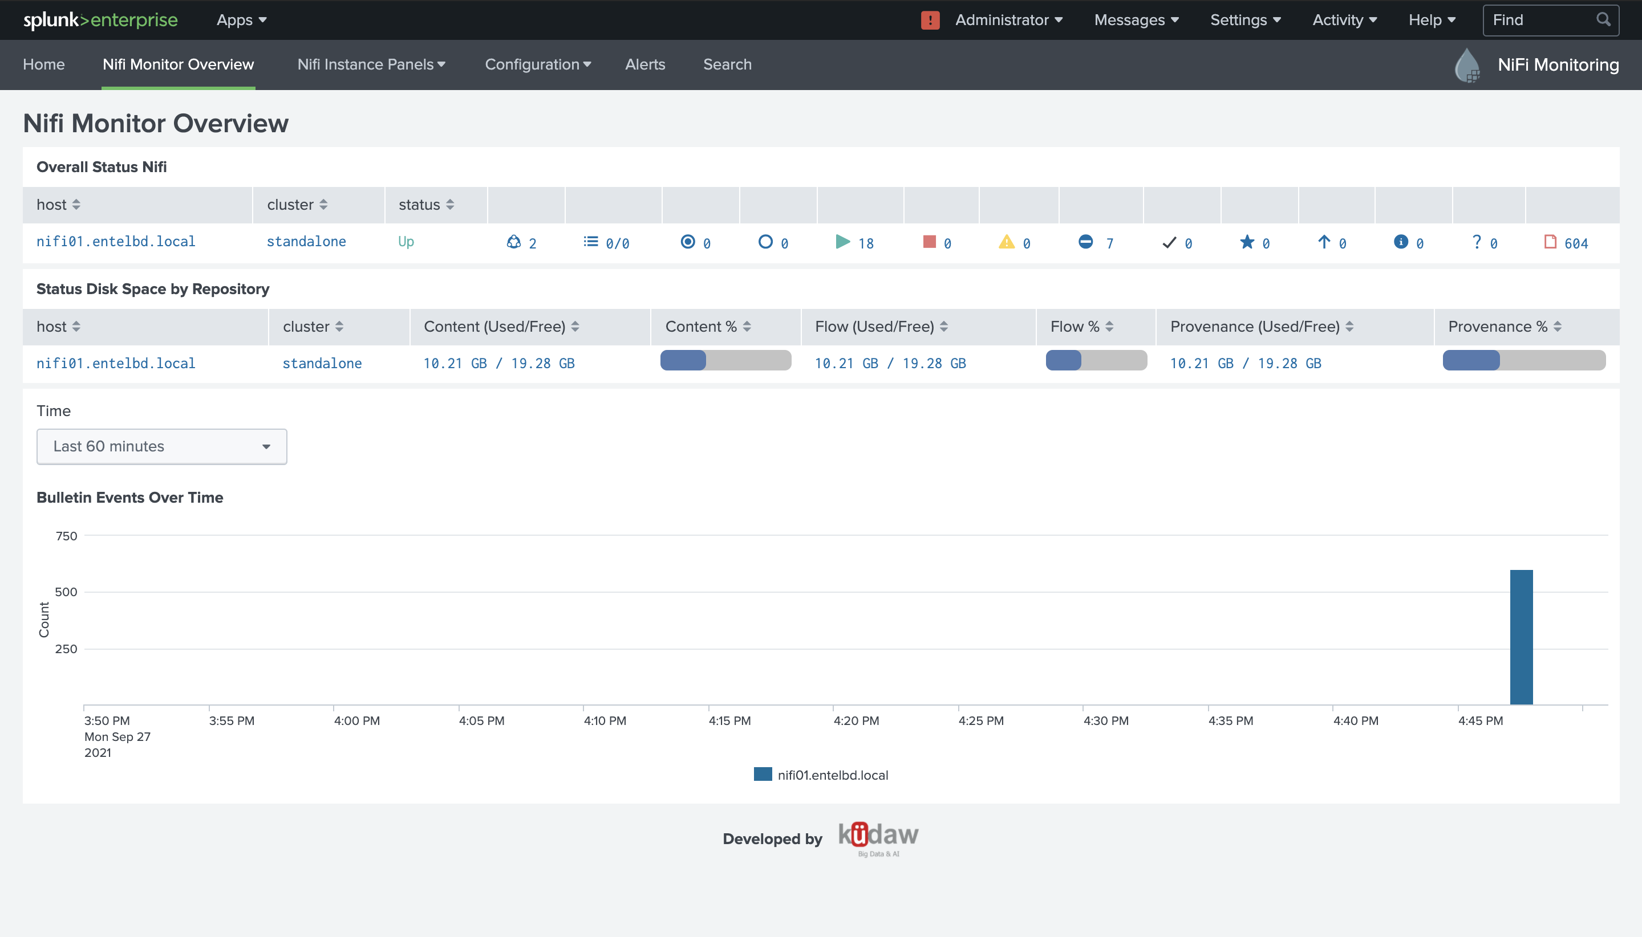Viewport: 1642px width, 937px height.
Task: Open the Apps dropdown menu
Action: 241,20
